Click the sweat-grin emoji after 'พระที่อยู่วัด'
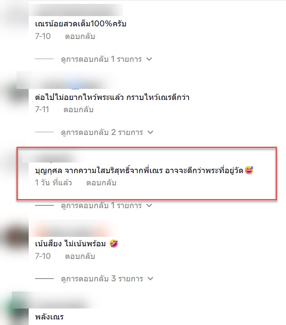This screenshot has height=325, width=286. [249, 170]
